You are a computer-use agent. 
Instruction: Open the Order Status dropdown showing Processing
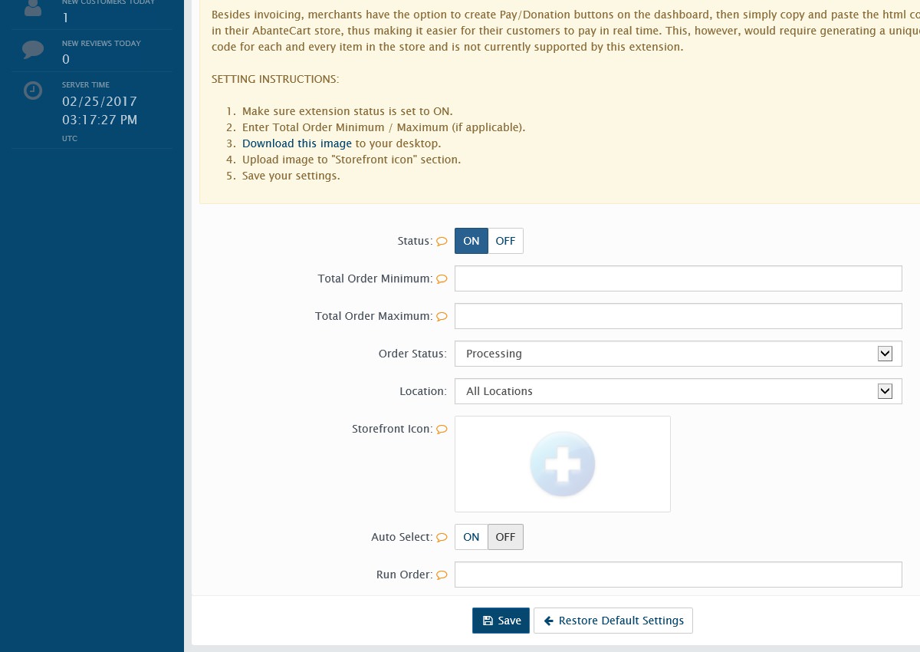[x=678, y=354]
